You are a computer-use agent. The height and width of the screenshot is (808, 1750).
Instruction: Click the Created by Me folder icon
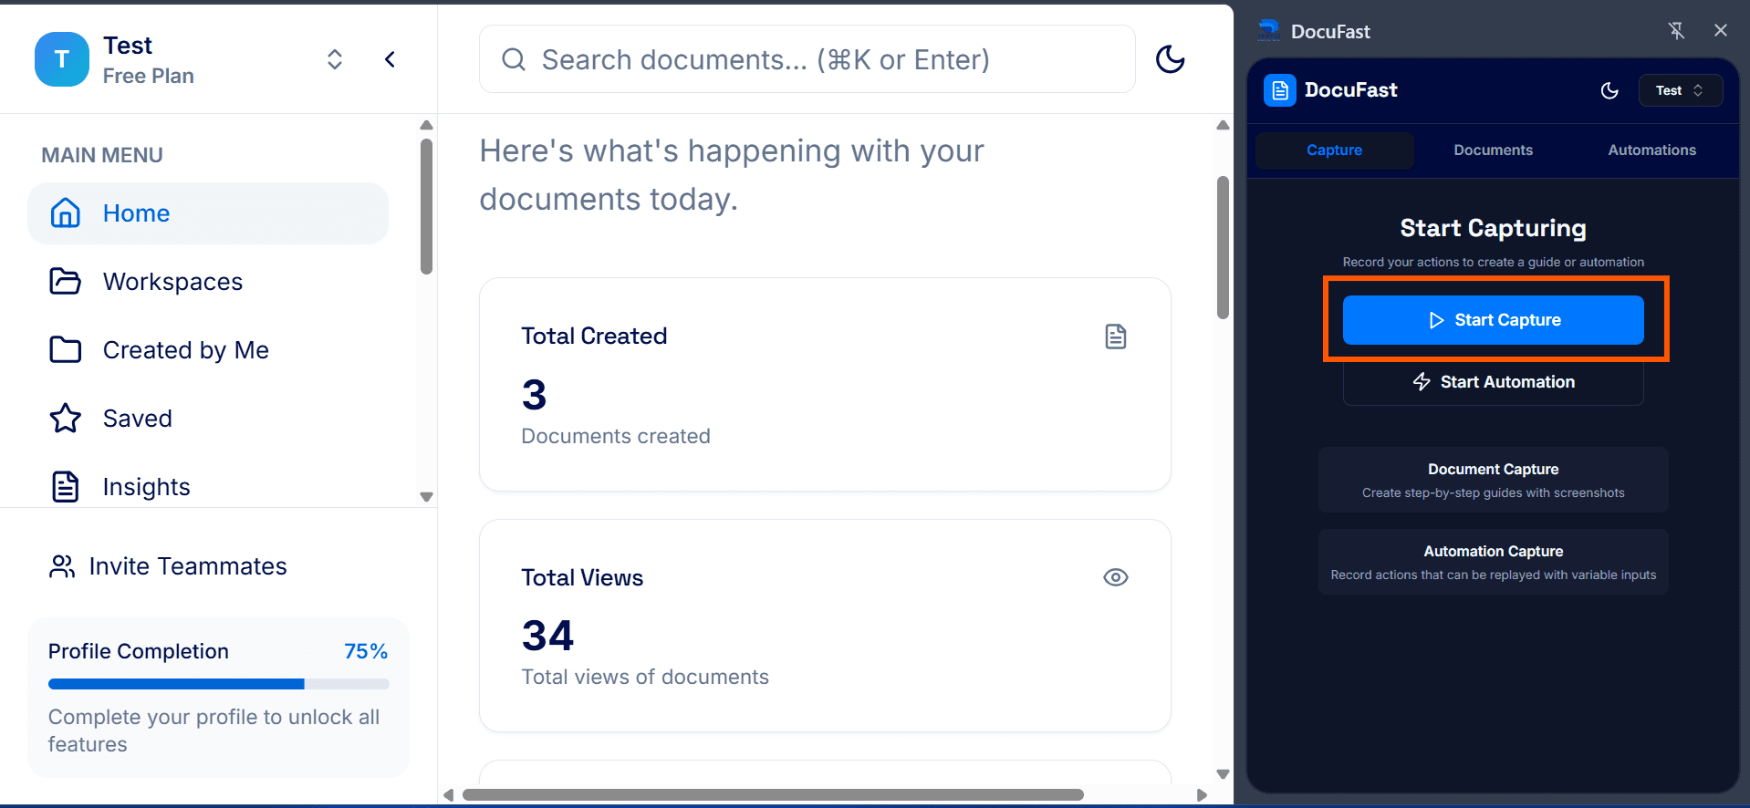tap(65, 349)
